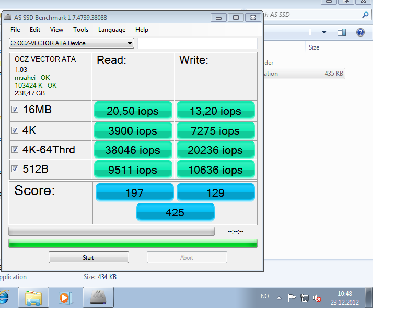Toggle the 4K-64Thrd test checkbox
This screenshot has width=418, height=313.
[15, 149]
